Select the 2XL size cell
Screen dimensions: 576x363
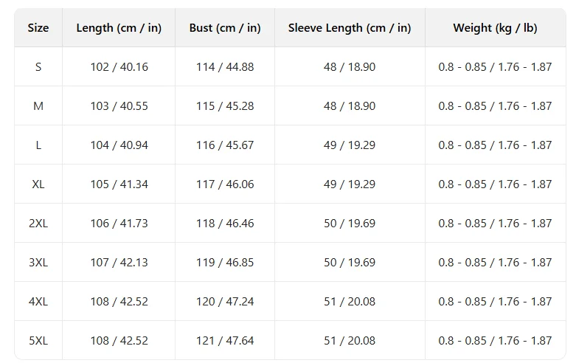(x=38, y=224)
